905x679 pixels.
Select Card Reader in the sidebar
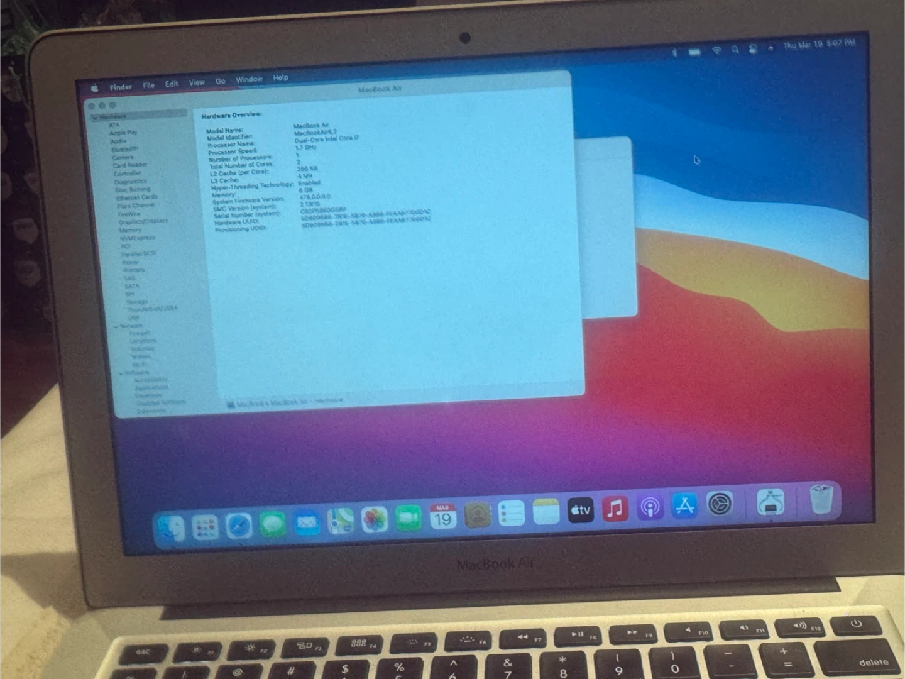pos(130,165)
